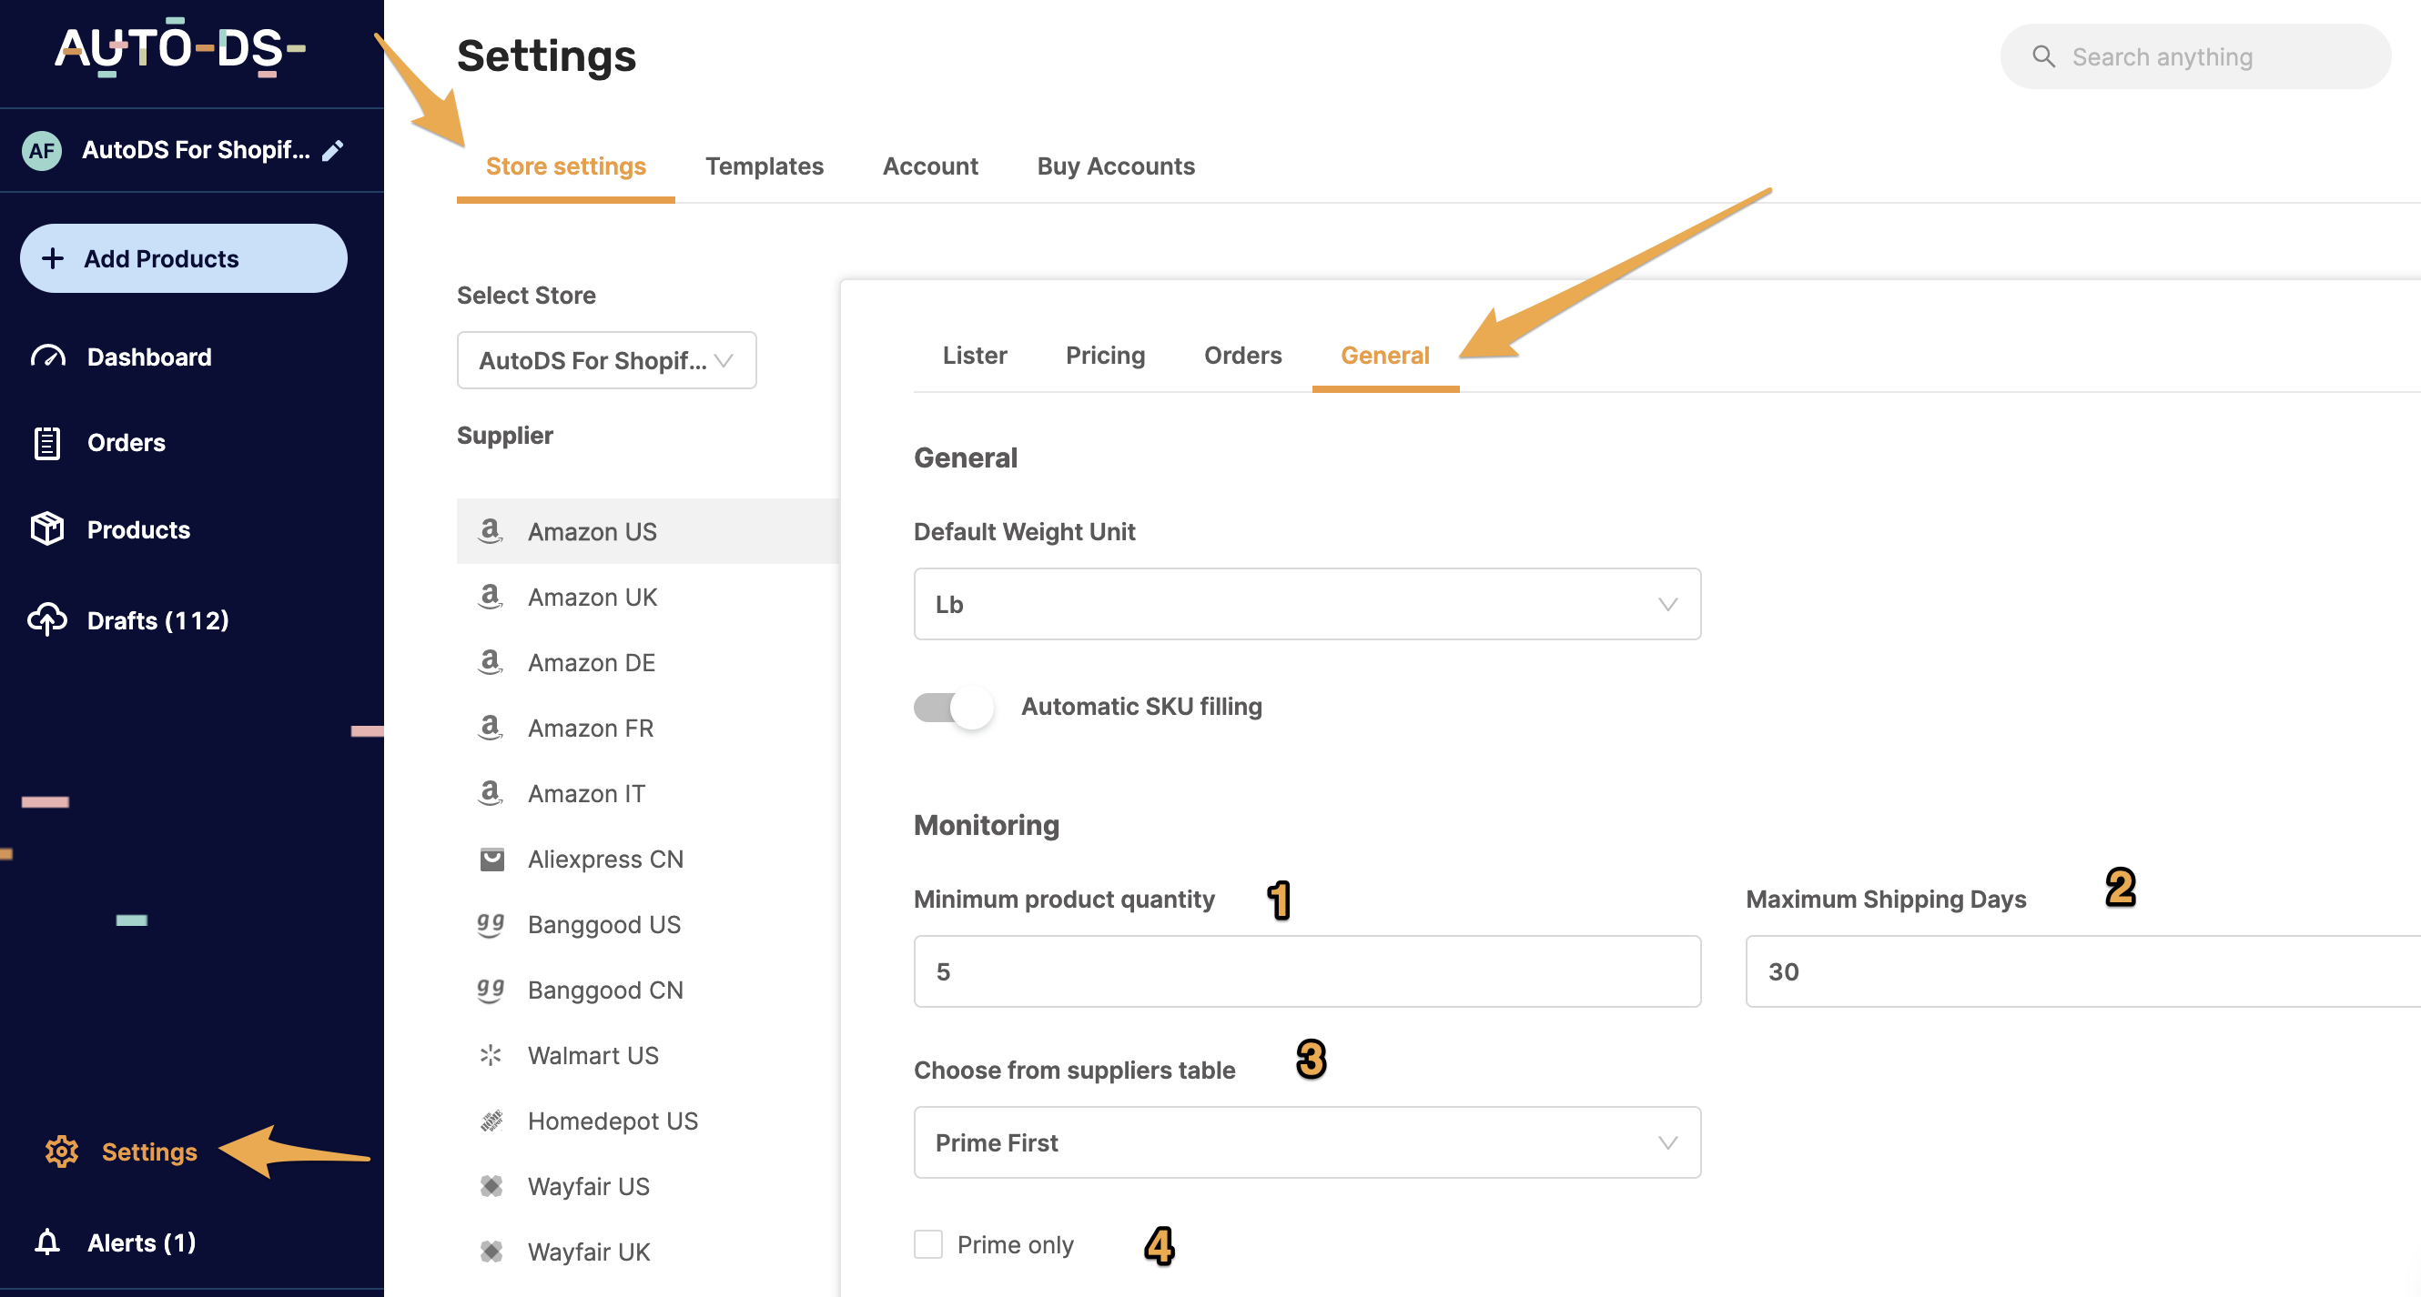Go to Buy Accounts tab
The image size is (2421, 1297).
1116,166
